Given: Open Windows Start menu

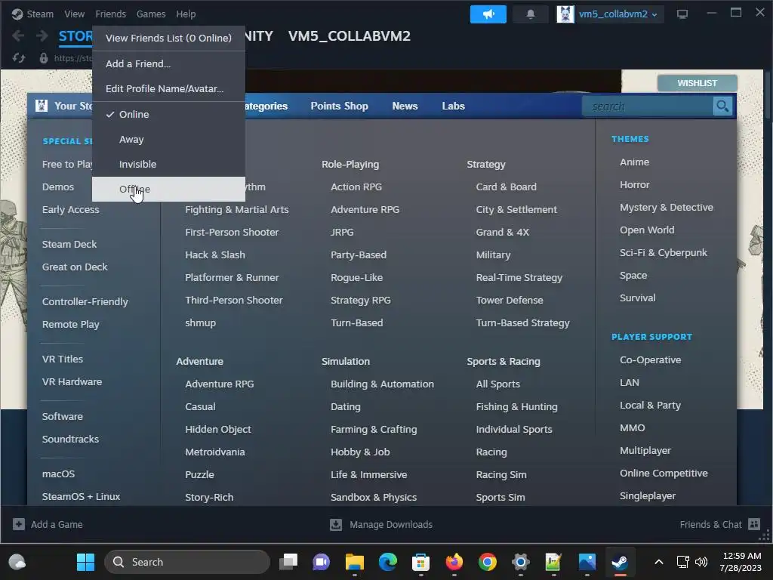Looking at the screenshot, I should [x=85, y=562].
